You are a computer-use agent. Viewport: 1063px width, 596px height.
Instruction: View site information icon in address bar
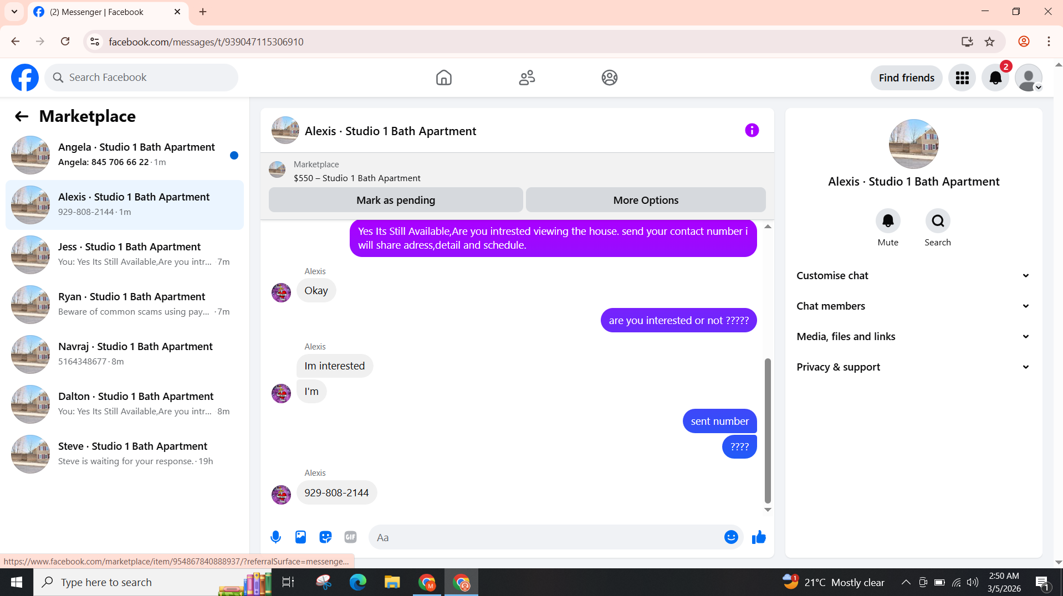tap(95, 42)
